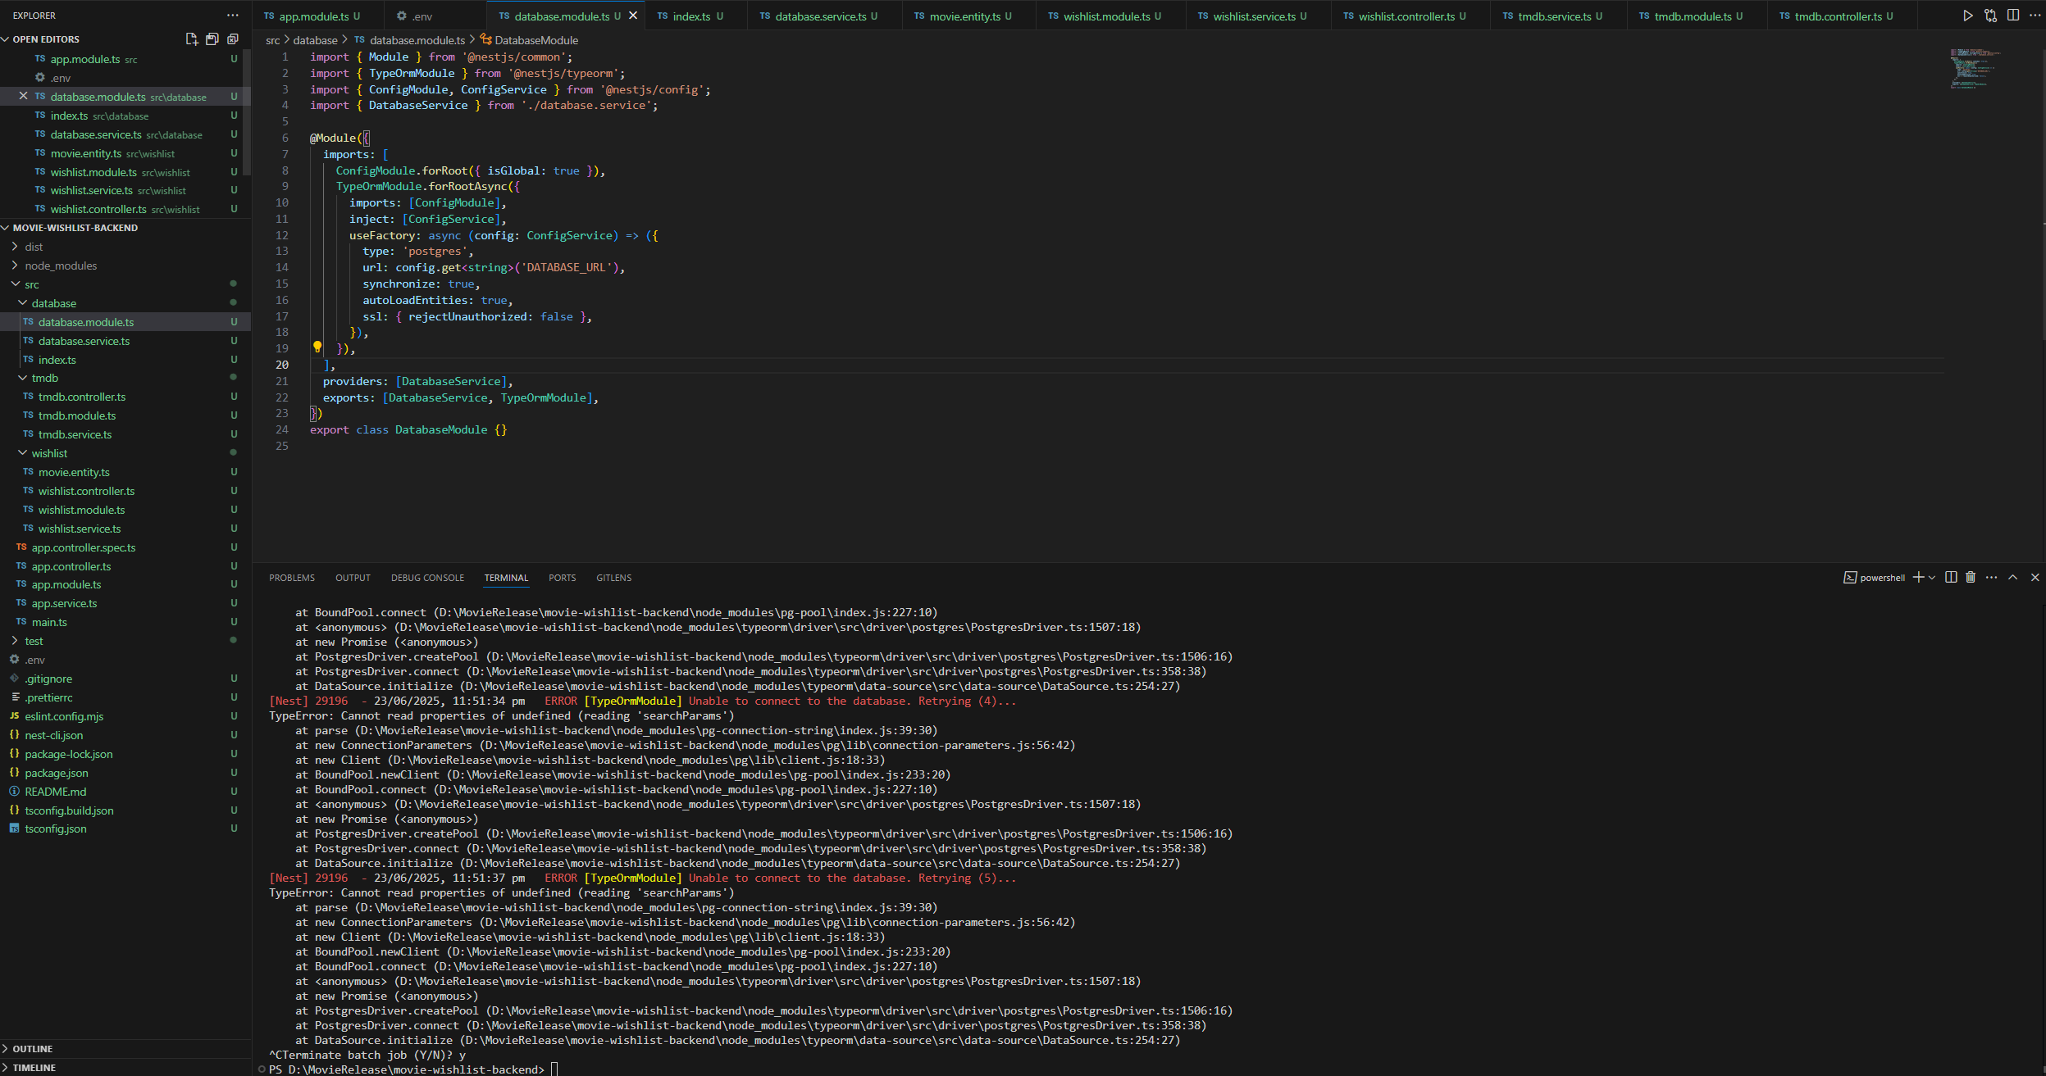Switch to the PROBLEMS panel tab
The height and width of the screenshot is (1076, 2046).
[291, 578]
